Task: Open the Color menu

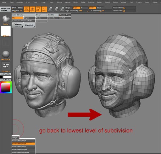Action: click(12, 2)
